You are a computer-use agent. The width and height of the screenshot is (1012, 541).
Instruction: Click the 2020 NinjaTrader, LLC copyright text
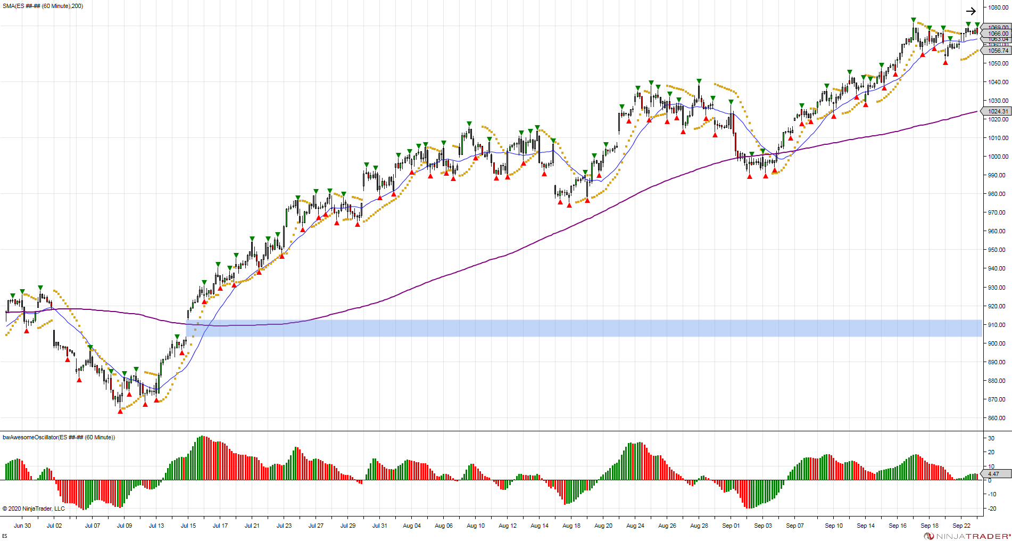coord(34,509)
